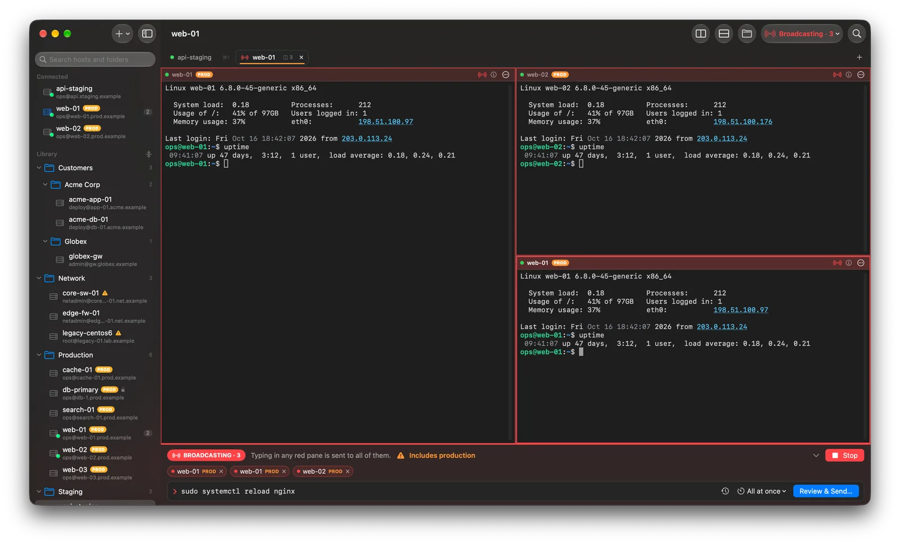
Task: Collapse the Acme Corp folder
Action: [45, 185]
